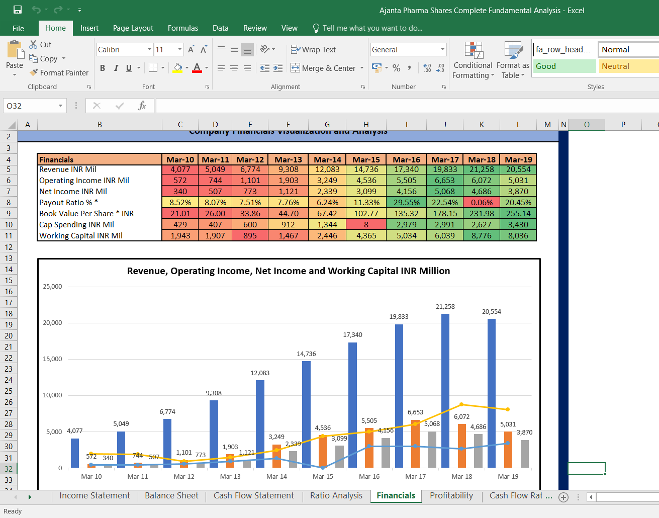Click the Cut scissors icon
This screenshot has width=659, height=518.
[33, 44]
